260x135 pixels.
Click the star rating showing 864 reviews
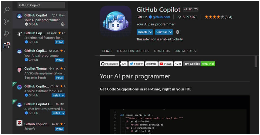[x=218, y=17]
